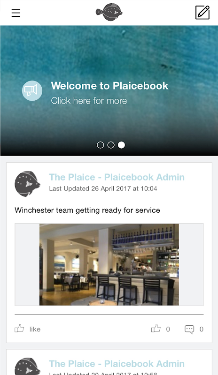Click the plaice fish logo in header

[x=109, y=12]
